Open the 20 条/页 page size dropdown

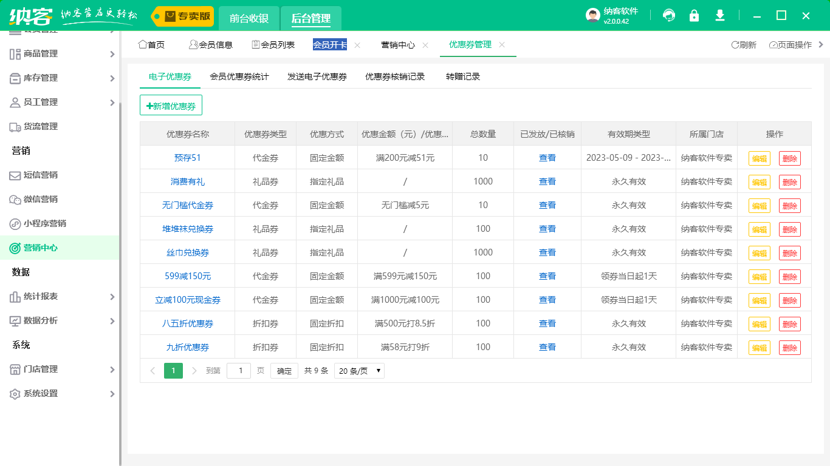[x=359, y=371]
